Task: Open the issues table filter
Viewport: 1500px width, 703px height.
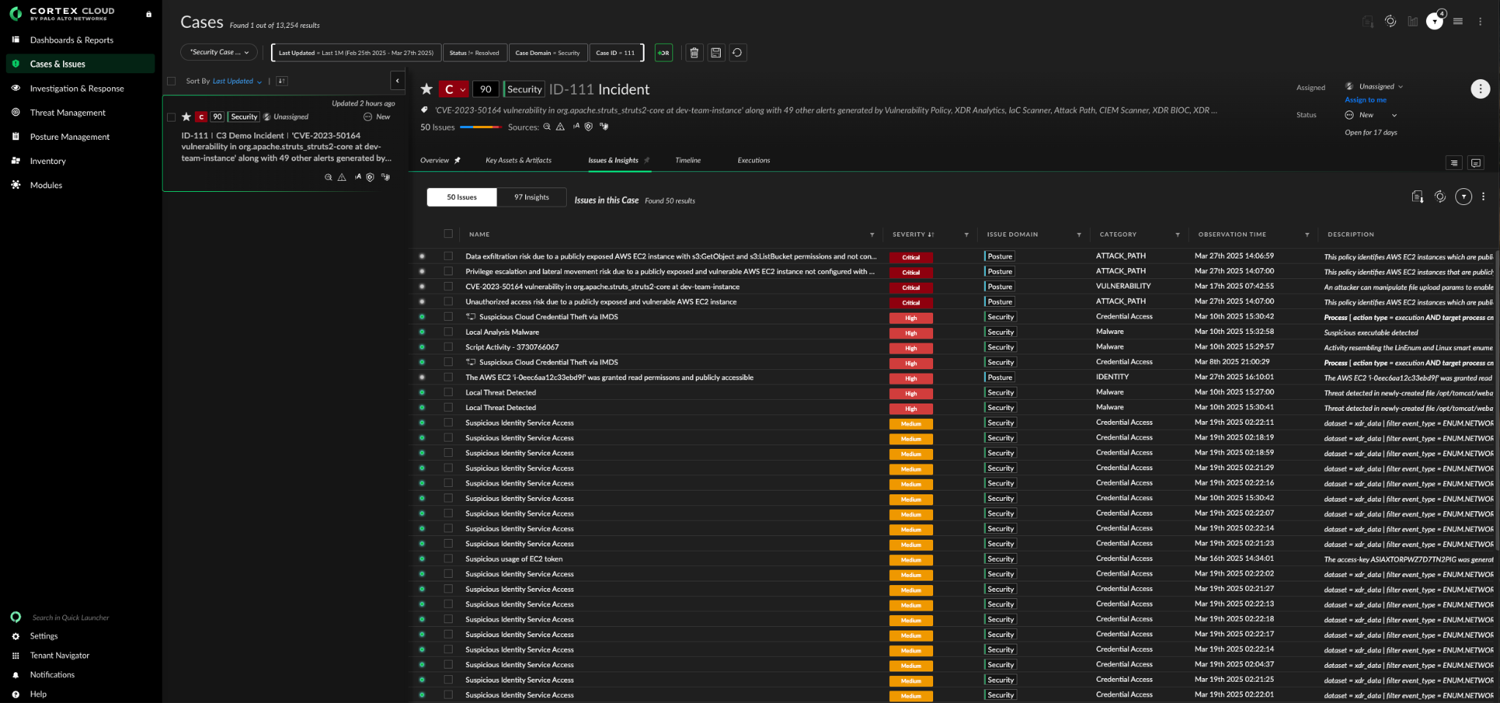Action: coord(1463,196)
